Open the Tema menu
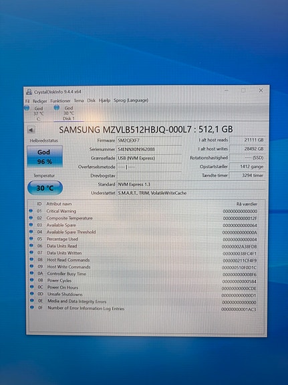The width and height of the screenshot is (288, 385). coord(79,100)
